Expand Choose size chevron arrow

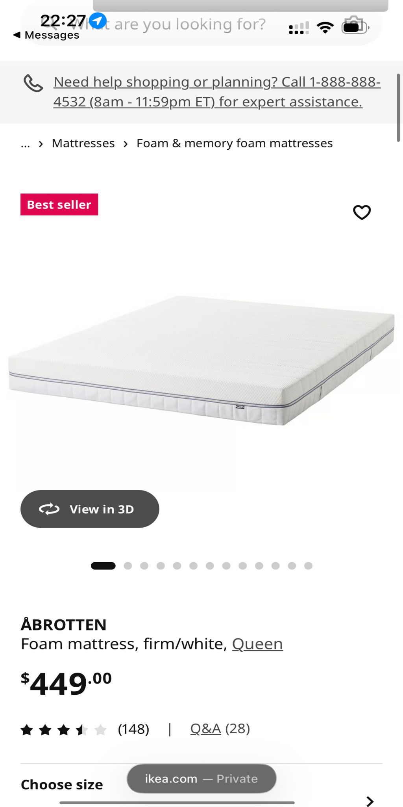pyautogui.click(x=370, y=801)
